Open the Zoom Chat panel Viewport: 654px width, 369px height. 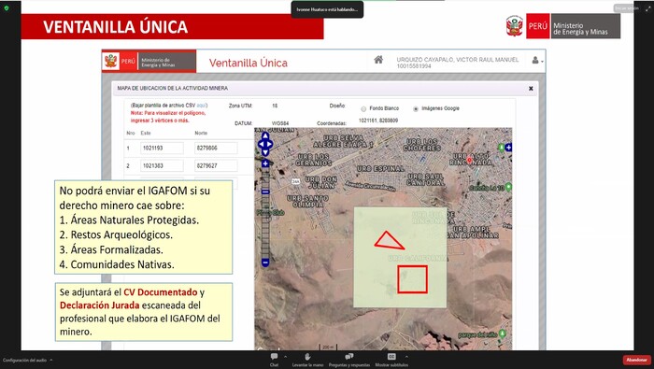[274, 360]
